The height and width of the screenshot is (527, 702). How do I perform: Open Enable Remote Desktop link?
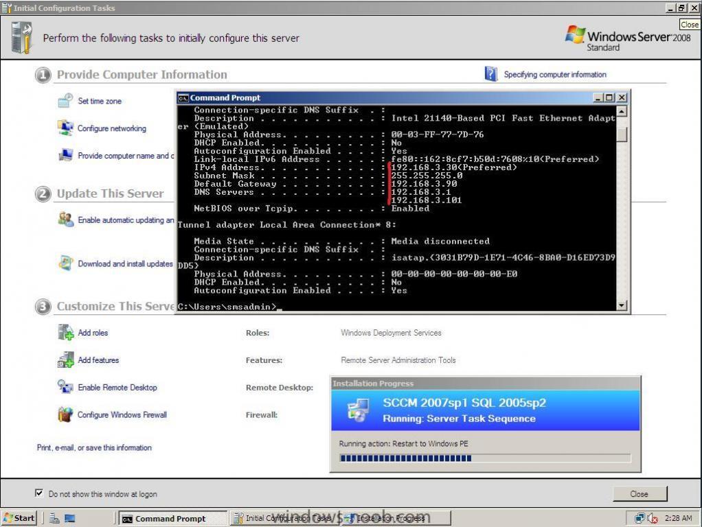point(117,388)
